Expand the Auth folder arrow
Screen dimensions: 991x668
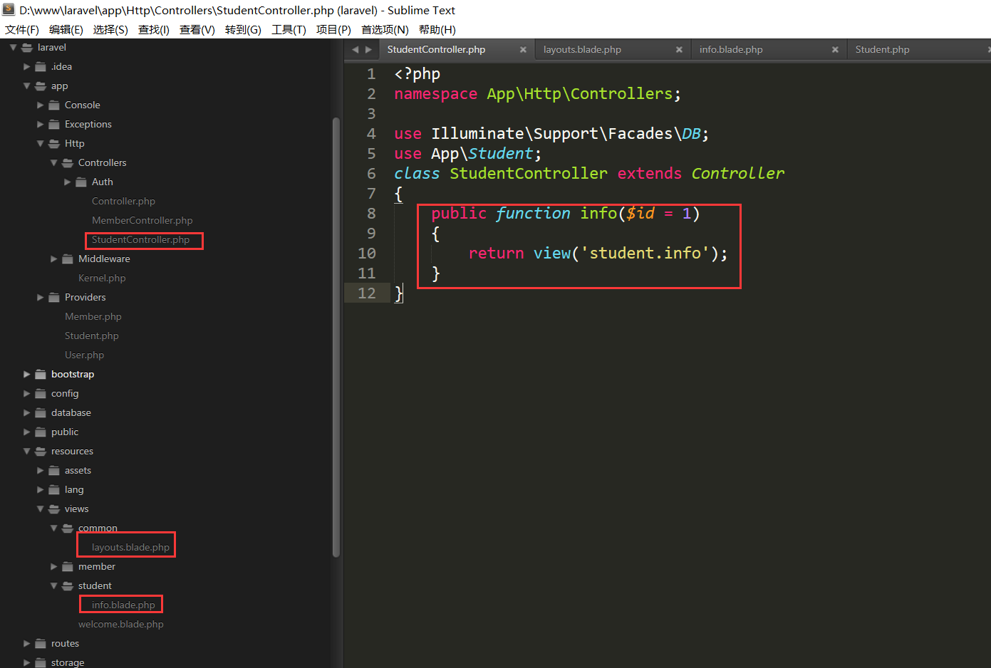(x=67, y=182)
